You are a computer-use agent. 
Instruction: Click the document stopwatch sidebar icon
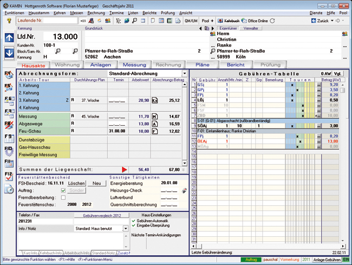[x=9, y=189]
